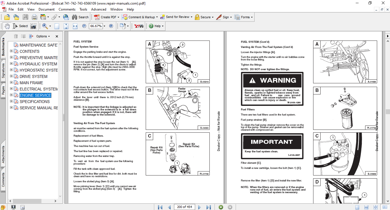Select the MAINTENANCE SAFETY bookmark
The width and height of the screenshot is (390, 210).
click(x=39, y=45)
